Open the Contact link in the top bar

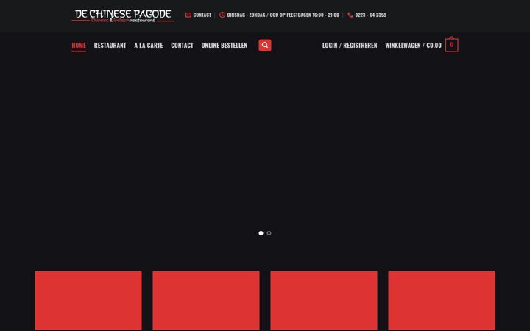click(202, 15)
